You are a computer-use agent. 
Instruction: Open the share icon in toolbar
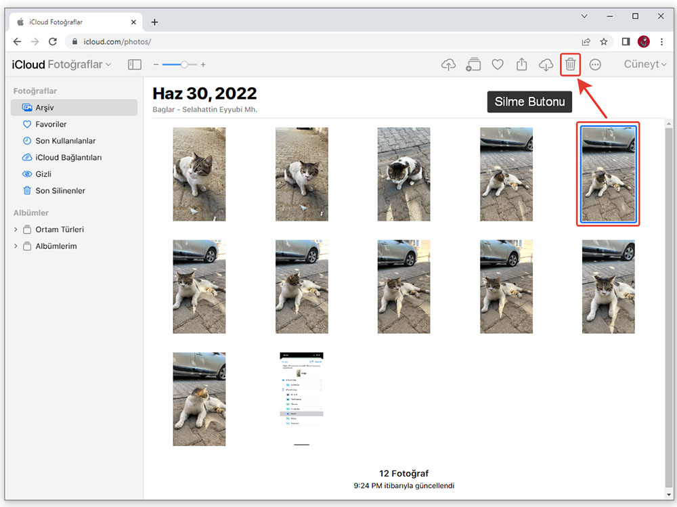(x=521, y=64)
